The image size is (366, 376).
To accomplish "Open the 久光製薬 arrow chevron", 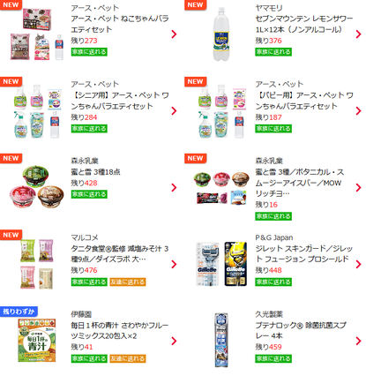I will coord(358,341).
